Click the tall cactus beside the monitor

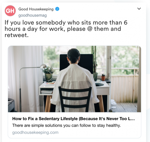pyautogui.click(x=94, y=62)
